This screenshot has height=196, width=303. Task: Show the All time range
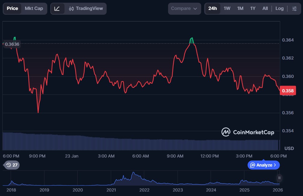point(265,8)
